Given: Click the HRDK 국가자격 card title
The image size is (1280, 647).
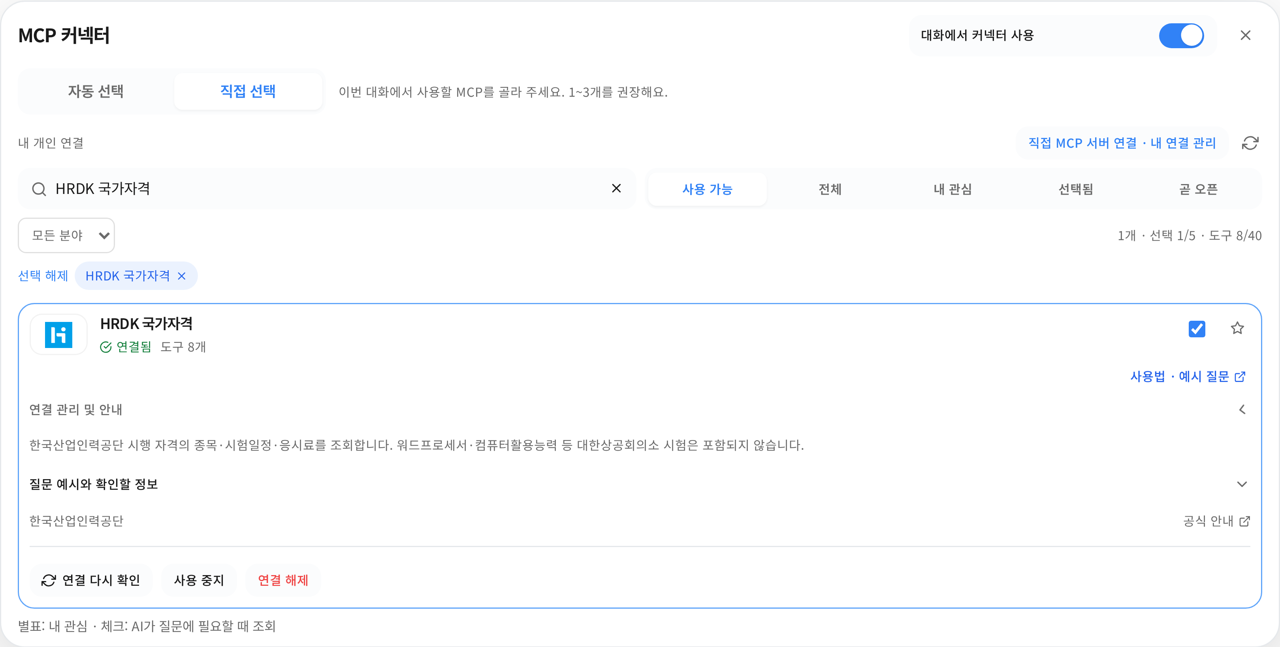Looking at the screenshot, I should (146, 324).
